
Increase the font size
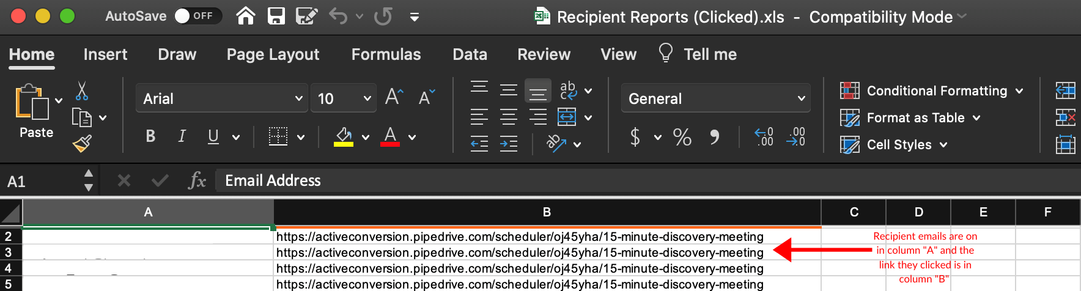[394, 97]
